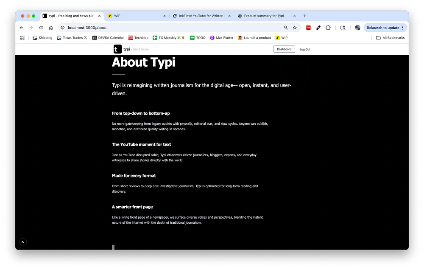
Task: Open the tab search side panel icon
Action: [x=343, y=28]
